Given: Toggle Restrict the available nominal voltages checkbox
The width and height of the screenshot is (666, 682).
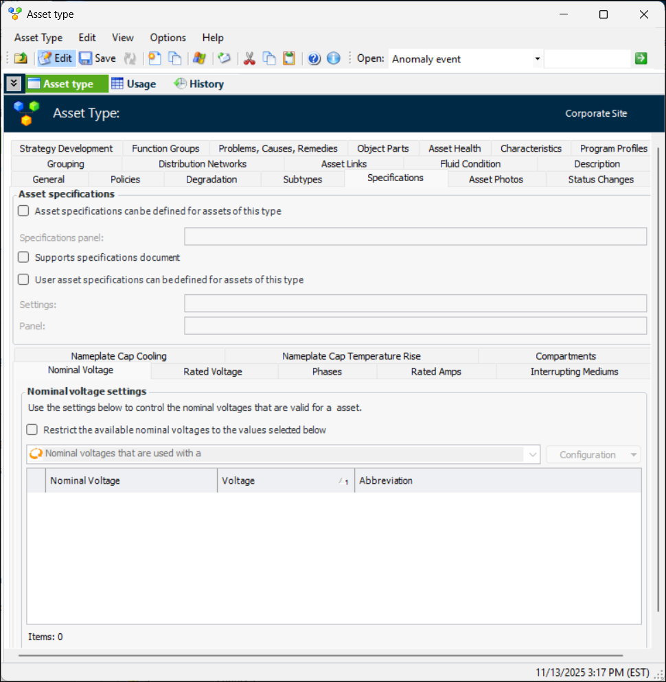Looking at the screenshot, I should (x=32, y=430).
